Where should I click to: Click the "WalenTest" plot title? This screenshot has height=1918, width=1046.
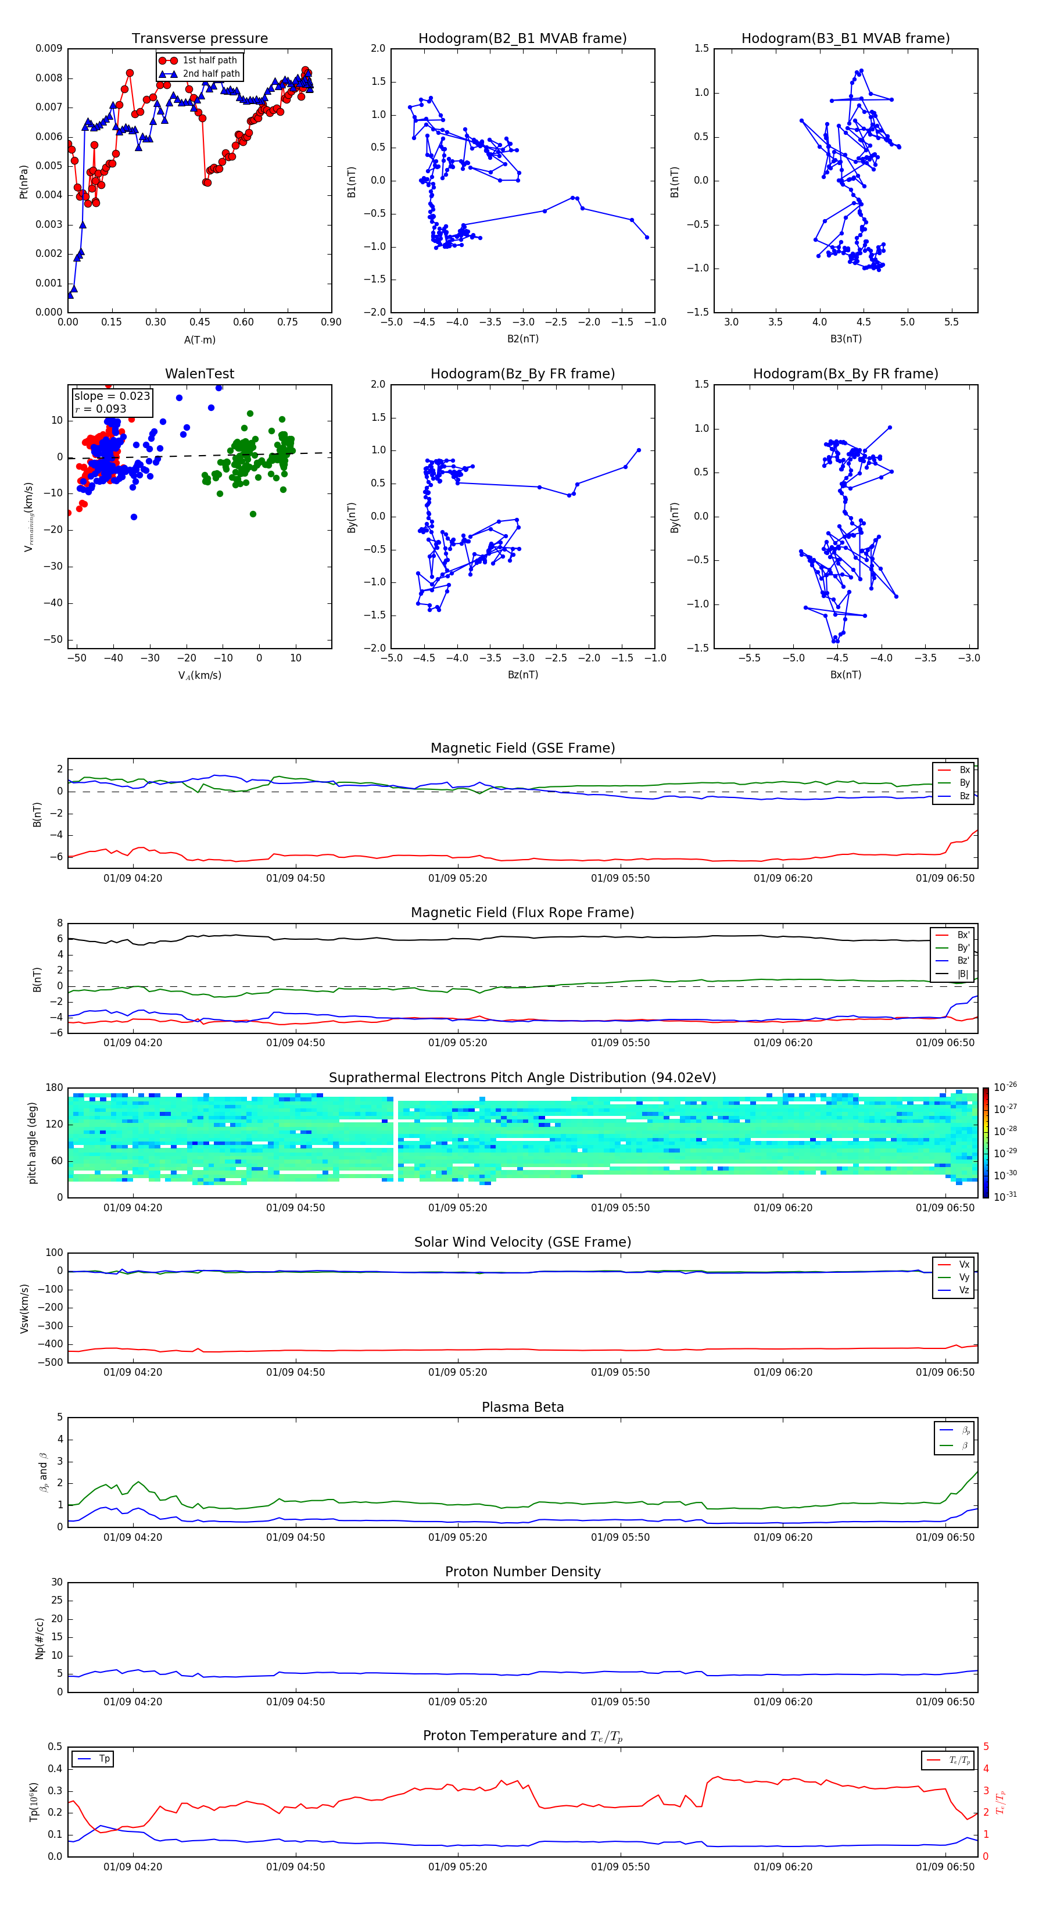click(x=199, y=374)
